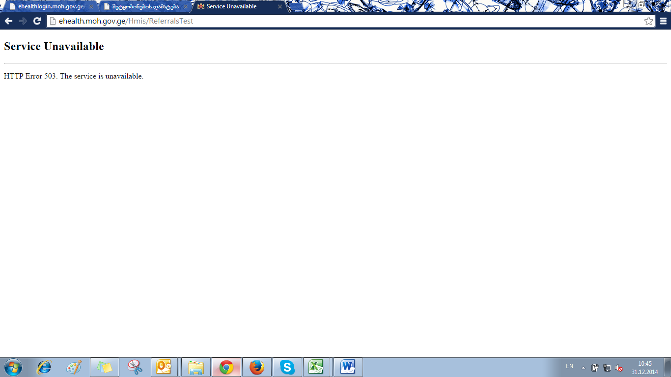671x377 pixels.
Task: Switch to Microsoft Word in the taskbar
Action: pos(348,367)
